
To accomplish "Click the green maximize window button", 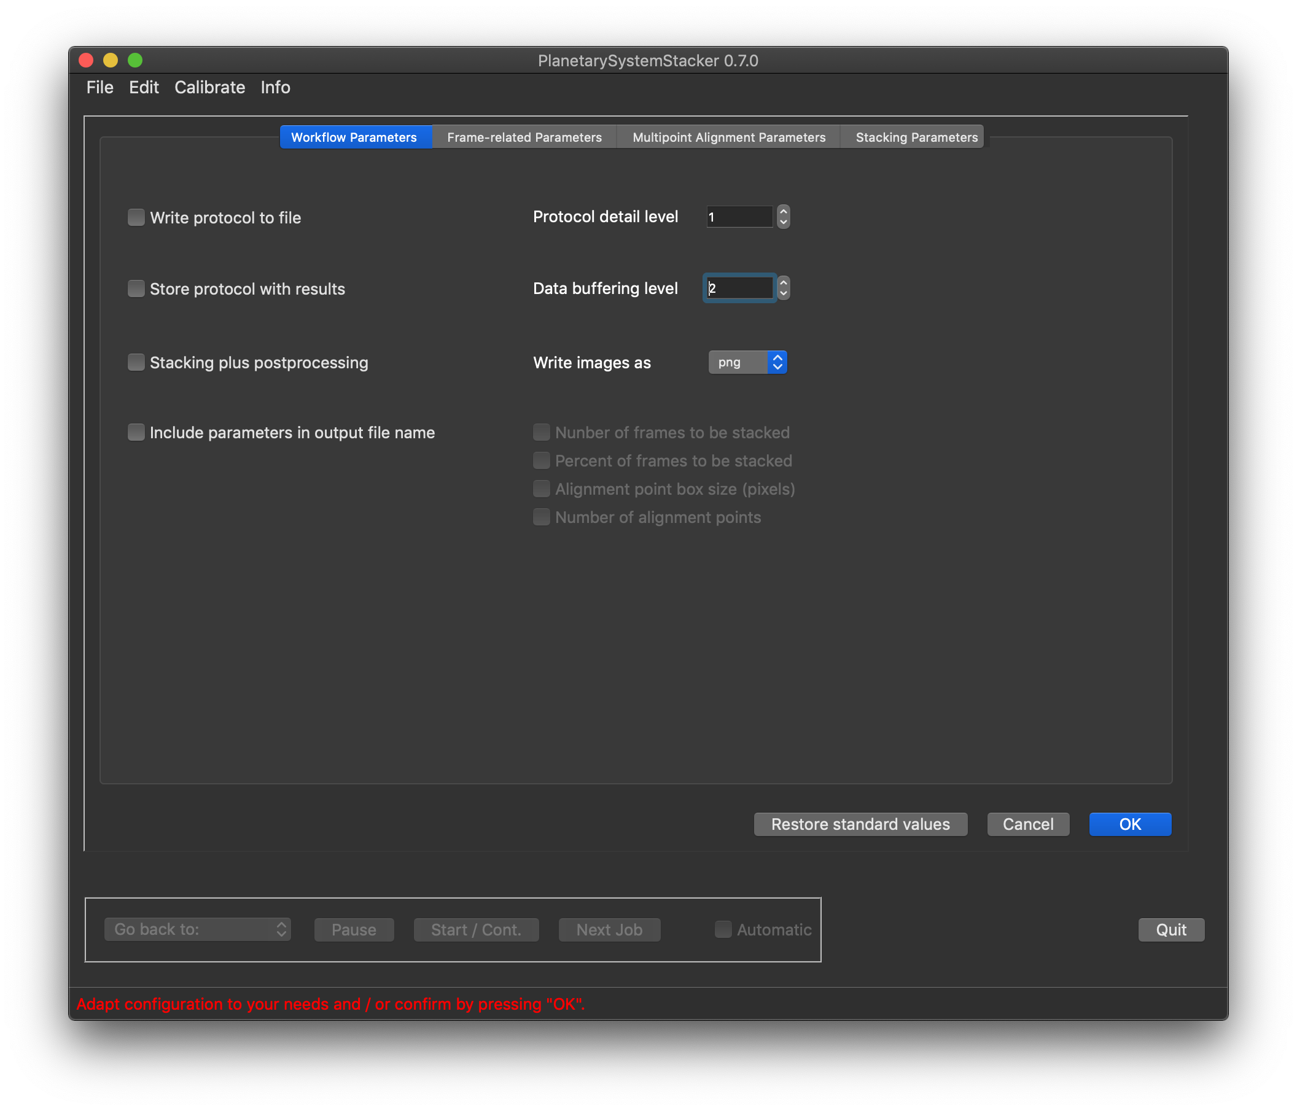I will (x=135, y=60).
